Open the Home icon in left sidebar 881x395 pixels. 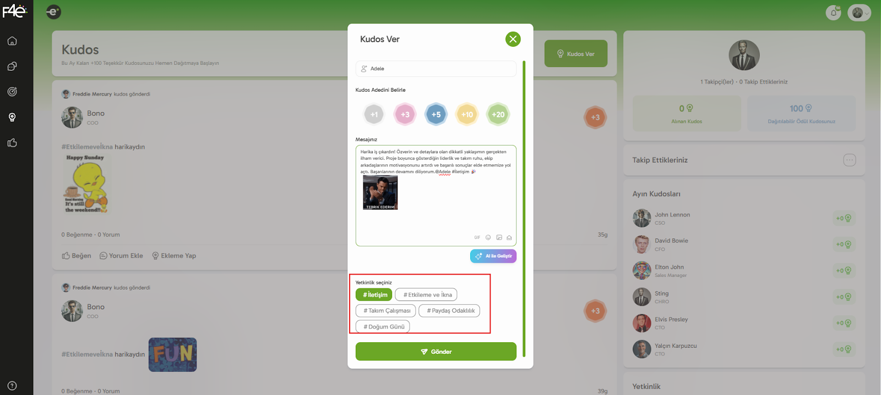12,41
